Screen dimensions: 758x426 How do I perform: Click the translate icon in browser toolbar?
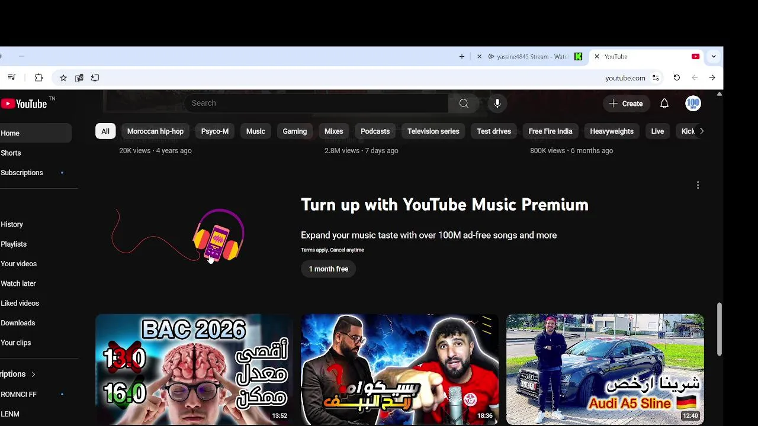pos(79,78)
